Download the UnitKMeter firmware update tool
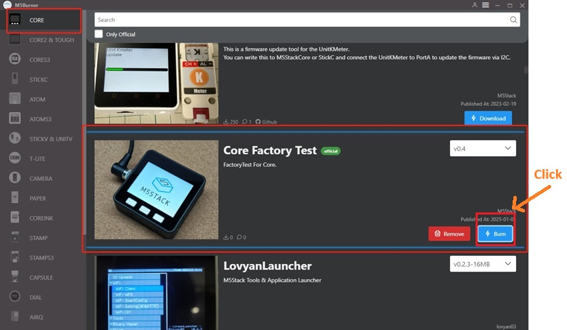 [x=488, y=118]
